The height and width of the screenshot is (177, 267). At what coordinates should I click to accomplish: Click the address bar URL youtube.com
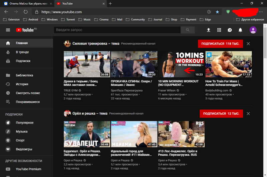point(62,12)
